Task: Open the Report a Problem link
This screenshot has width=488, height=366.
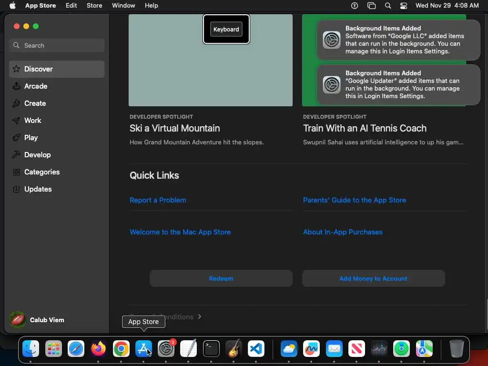Action: pyautogui.click(x=158, y=200)
